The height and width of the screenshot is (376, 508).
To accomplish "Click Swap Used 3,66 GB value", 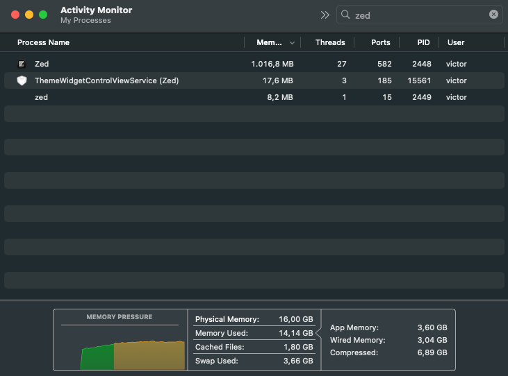I will (298, 361).
